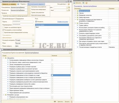Uncheck Показывать в списке выбора

[3, 30]
